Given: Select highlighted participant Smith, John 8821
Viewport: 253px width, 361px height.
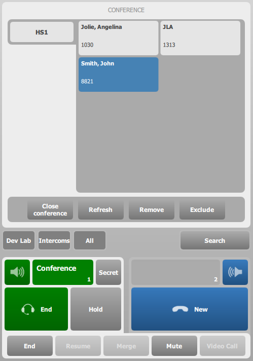Looking at the screenshot, I should pos(118,75).
